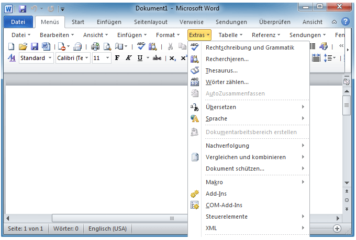The image size is (356, 240).
Task: Click the distributed justify alignment icon
Action: click(x=316, y=58)
